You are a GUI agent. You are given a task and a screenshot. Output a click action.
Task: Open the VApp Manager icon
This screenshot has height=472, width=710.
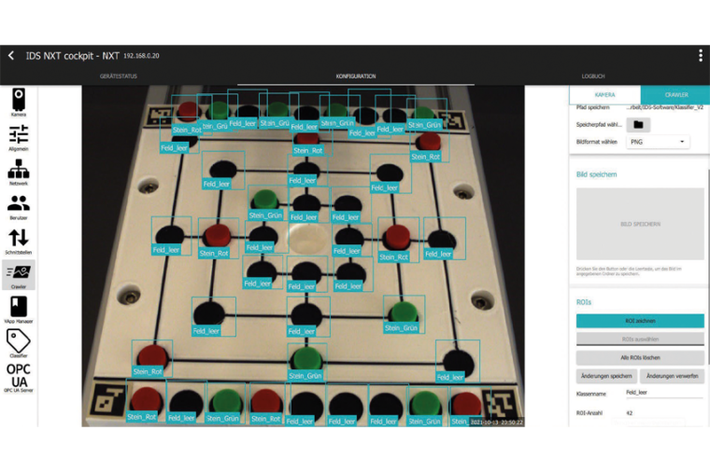pyautogui.click(x=19, y=309)
